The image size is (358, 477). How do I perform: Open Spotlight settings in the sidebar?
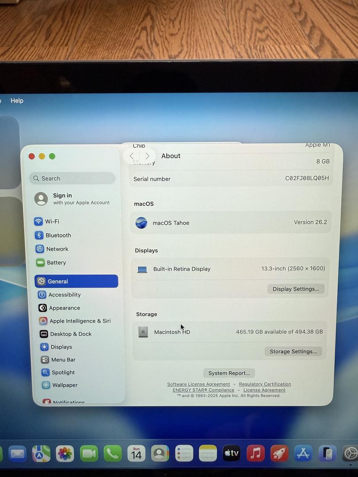[62, 372]
